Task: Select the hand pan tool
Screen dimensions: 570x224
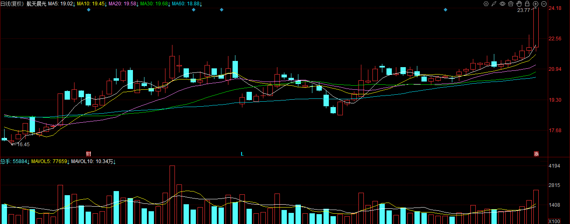Action: 519,4
